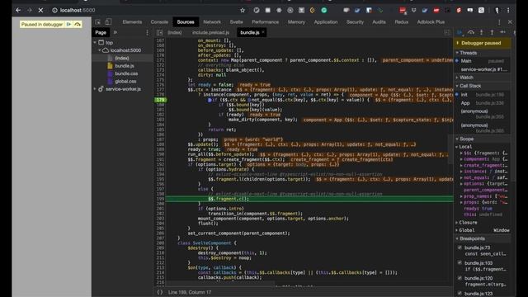Select the service-worker.js thread
528x297 pixels.
[x=483, y=69]
